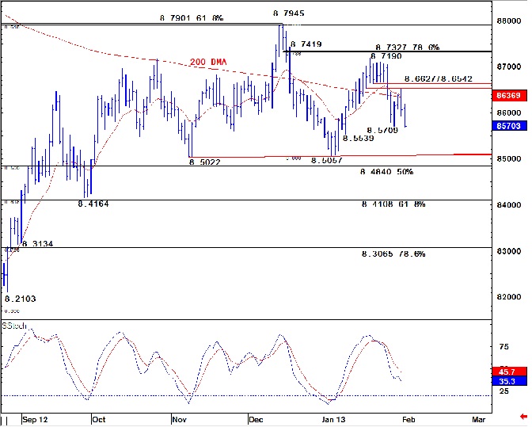
Task: Select the 8.2103 low price annotation
Action: point(21,299)
